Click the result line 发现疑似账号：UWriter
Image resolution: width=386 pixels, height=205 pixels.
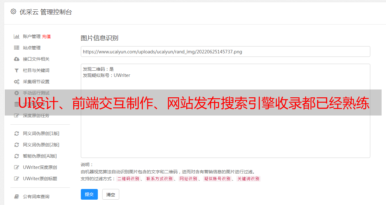[107, 75]
